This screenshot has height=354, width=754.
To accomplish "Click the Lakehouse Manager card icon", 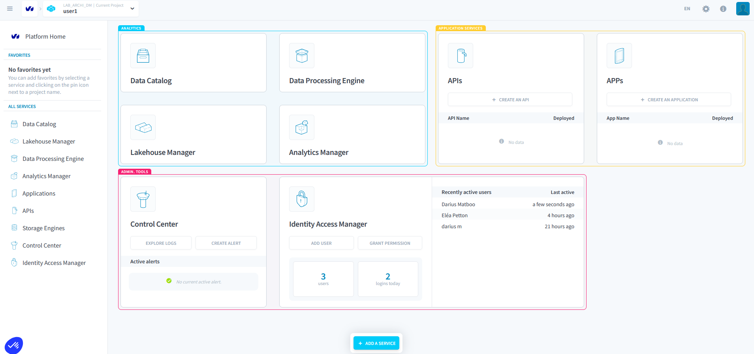I will pos(143,127).
